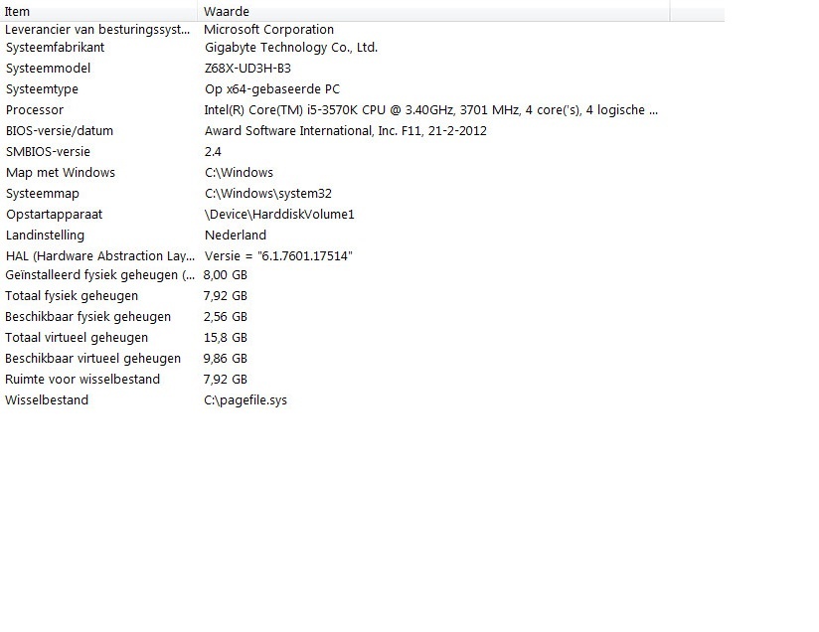Select the "Systeemmodel" row label
Image resolution: width=819 pixels, height=632 pixels.
[48, 69]
